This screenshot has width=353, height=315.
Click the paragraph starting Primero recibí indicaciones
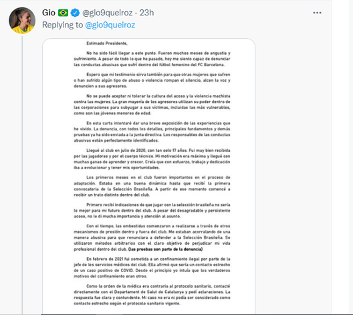coord(152,211)
